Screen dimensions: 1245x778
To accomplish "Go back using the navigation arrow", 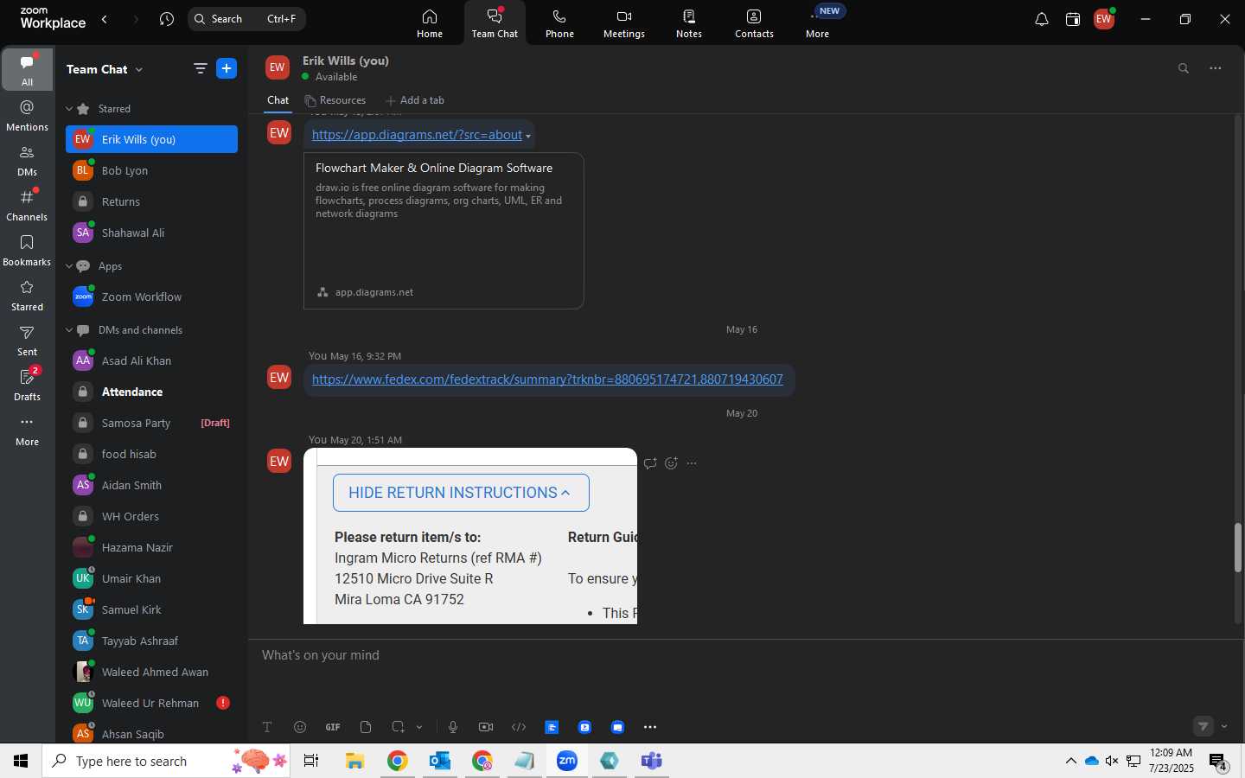I will tap(105, 19).
